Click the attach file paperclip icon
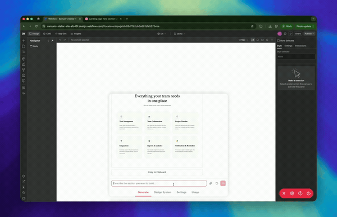Viewport: 337px width, 217px height. point(211,183)
